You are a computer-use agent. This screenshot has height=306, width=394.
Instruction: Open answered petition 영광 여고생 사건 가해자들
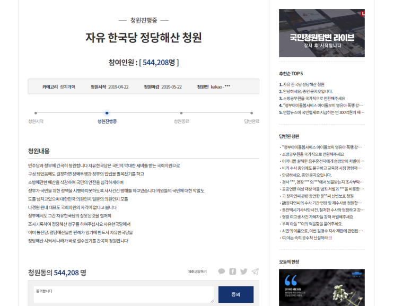tap(317, 217)
